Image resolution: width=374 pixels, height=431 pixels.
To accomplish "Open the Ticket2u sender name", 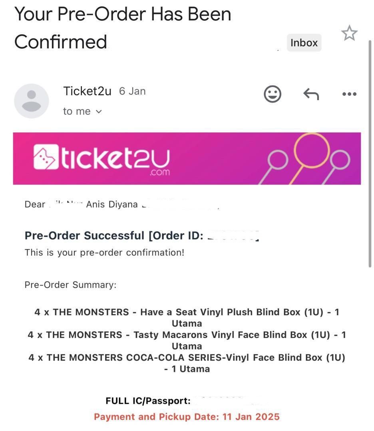I will click(x=87, y=91).
